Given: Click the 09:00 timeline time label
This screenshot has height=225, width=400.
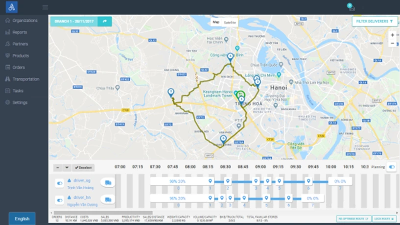Looking at the screenshot, I should click(260, 167).
